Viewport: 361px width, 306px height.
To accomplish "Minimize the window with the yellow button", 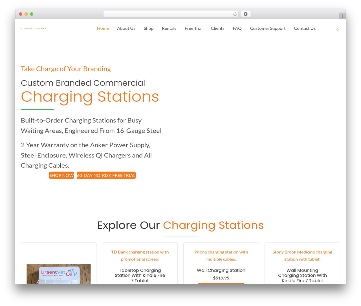I will pos(26,14).
